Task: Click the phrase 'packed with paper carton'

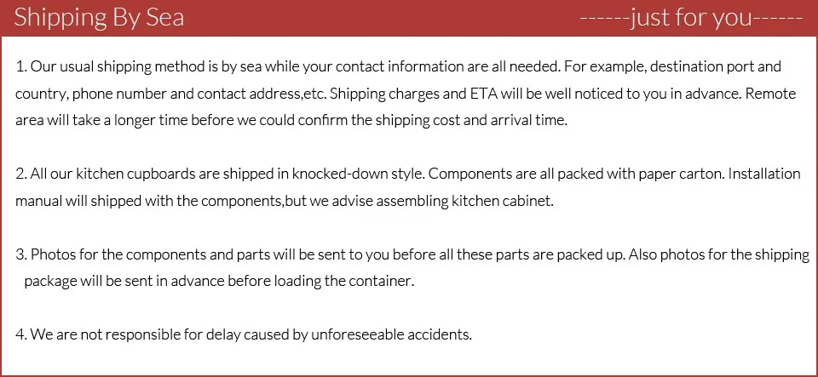Action: [640, 174]
